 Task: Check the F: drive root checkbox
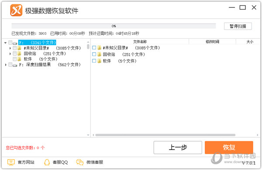point(10,43)
